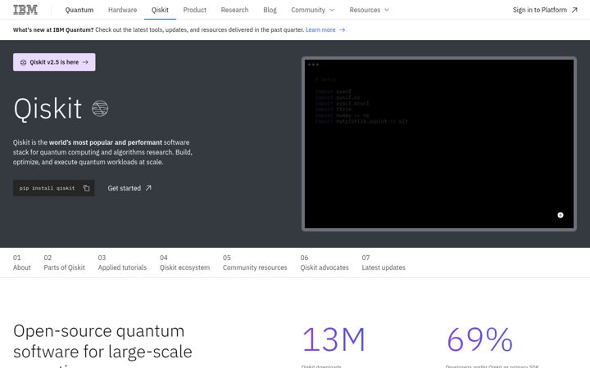Jump to the 05 Community resources section
Viewport: 590px width, 368px height.
(255, 263)
